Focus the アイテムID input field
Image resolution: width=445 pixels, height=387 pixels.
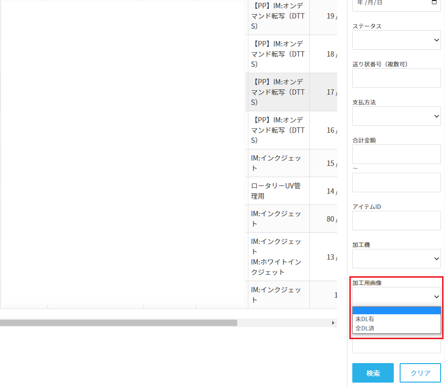click(396, 221)
